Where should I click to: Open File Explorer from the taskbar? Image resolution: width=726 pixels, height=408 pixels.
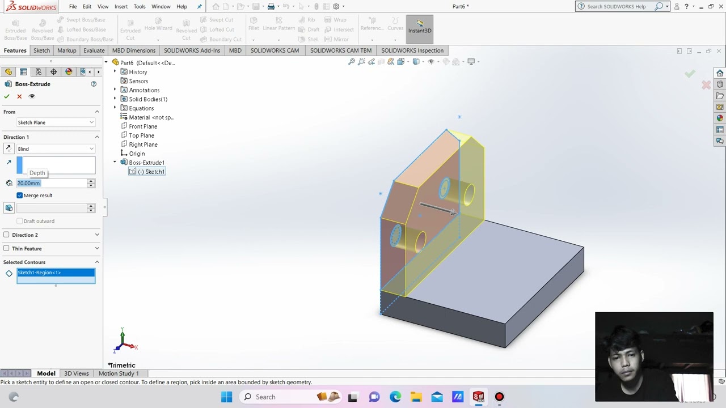pyautogui.click(x=416, y=397)
